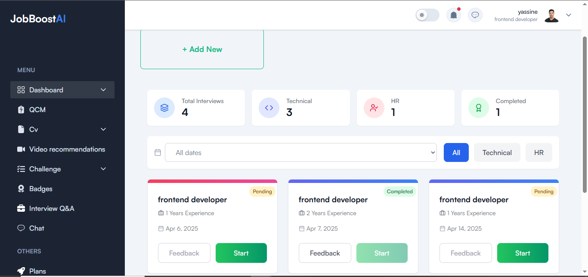Filter interviews by Technical
The height and width of the screenshot is (277, 588).
pos(497,152)
